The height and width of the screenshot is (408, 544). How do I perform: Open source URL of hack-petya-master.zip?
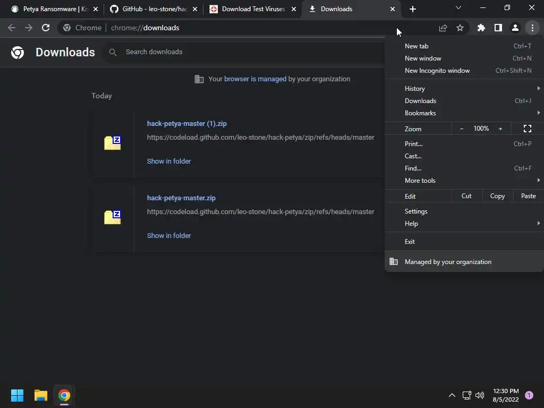(260, 211)
